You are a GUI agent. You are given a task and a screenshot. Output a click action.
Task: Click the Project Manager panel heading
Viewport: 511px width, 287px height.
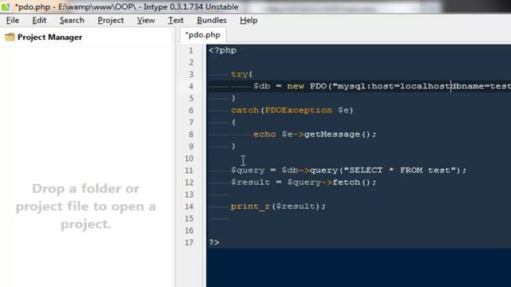(x=50, y=37)
